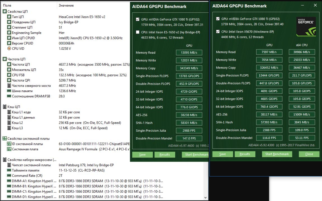Screen dimensions: 322x201
Task: Click 57393 MB/s SHA-1 Hash value
Action: (x=269, y=122)
